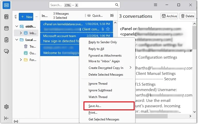Open folder pane options ellipsis
The image size is (198, 124).
click(x=37, y=17)
